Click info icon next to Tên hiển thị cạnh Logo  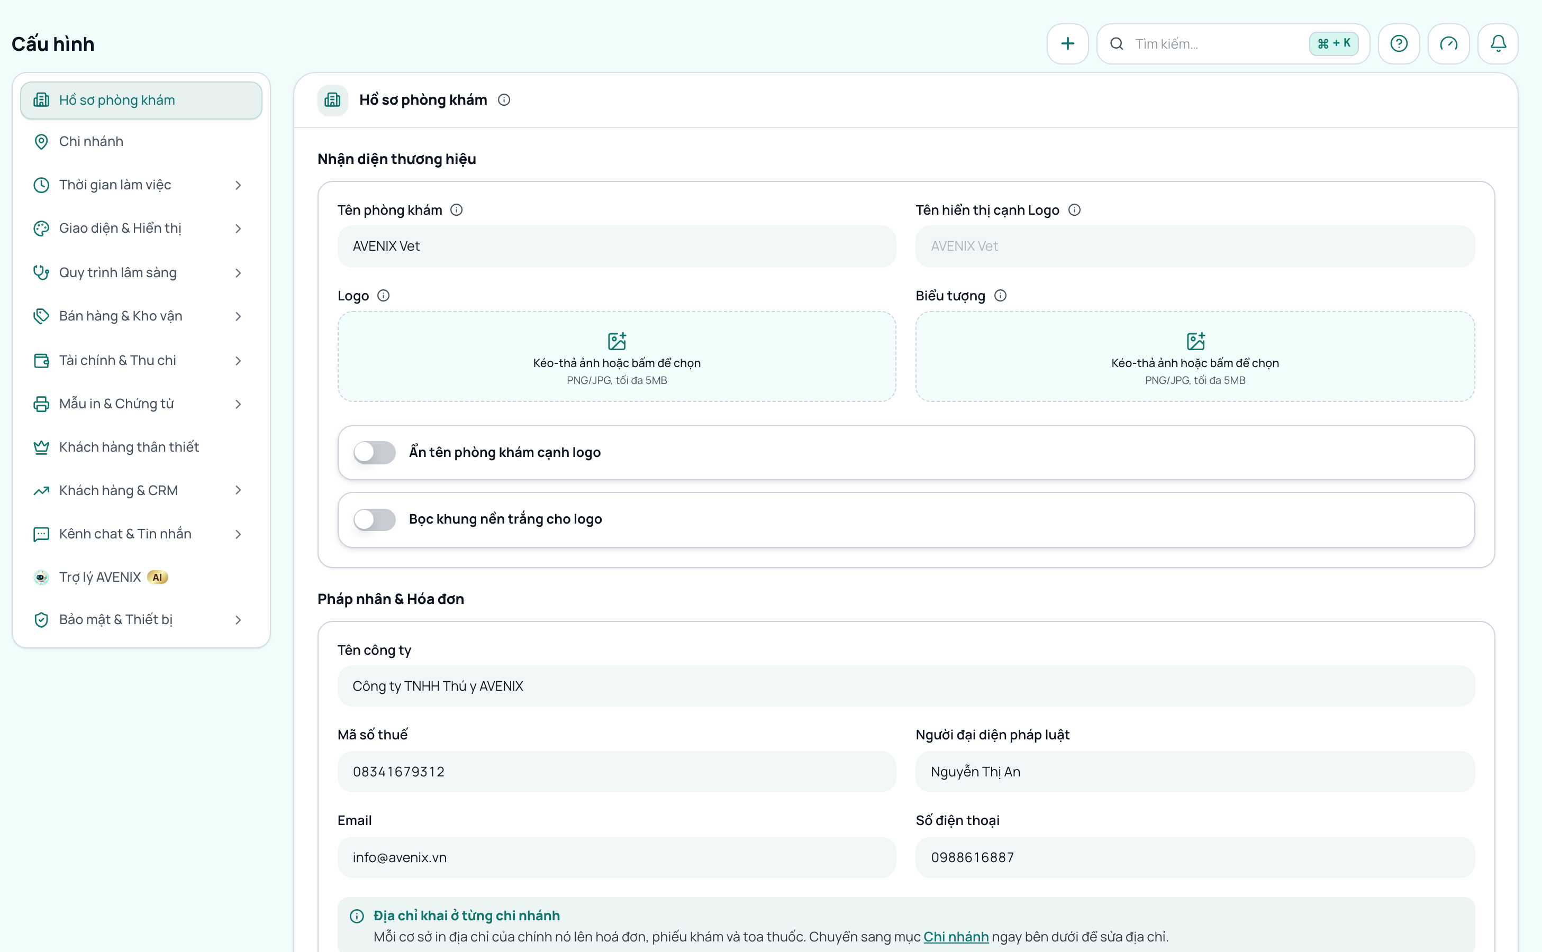[1075, 210]
